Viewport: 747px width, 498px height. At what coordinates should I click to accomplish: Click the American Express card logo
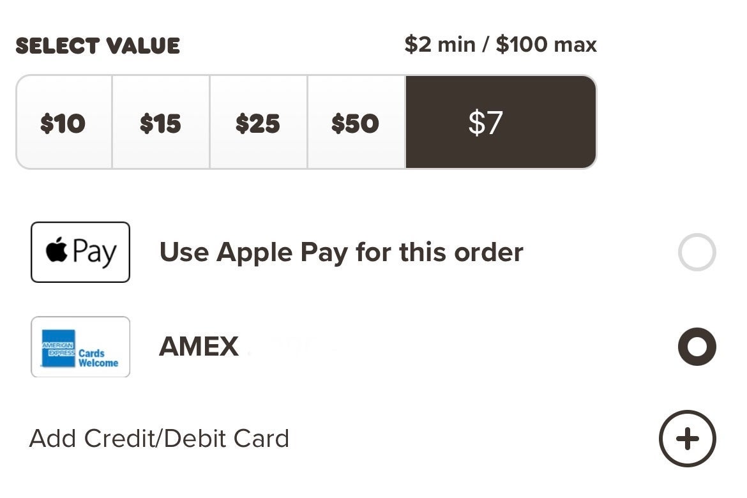80,347
